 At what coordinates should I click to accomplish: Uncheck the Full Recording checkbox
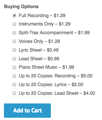[x=14, y=15]
